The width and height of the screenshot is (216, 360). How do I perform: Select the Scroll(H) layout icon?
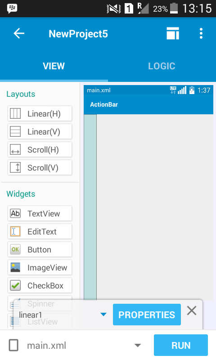coord(15,149)
